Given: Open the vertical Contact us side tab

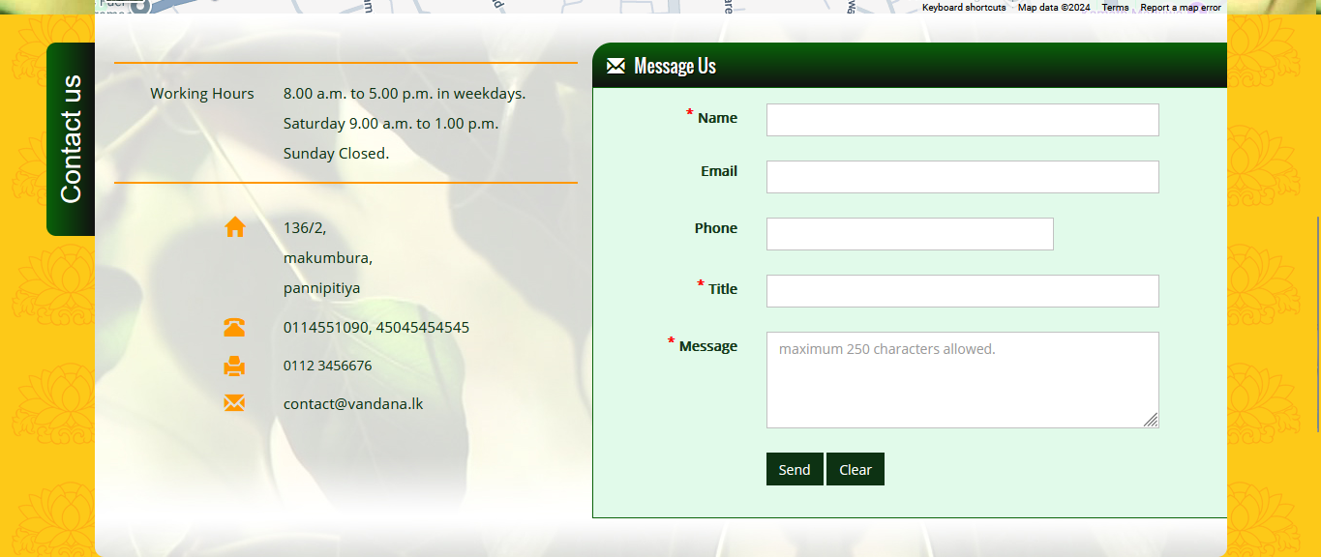Looking at the screenshot, I should tap(71, 139).
